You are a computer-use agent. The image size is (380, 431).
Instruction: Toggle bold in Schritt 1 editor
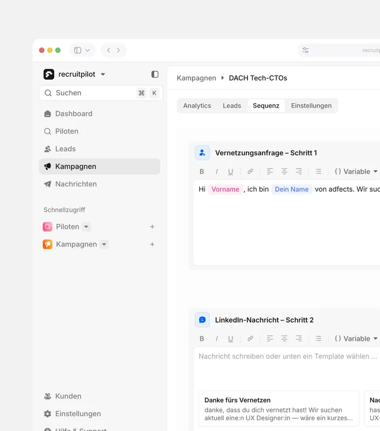coord(202,171)
